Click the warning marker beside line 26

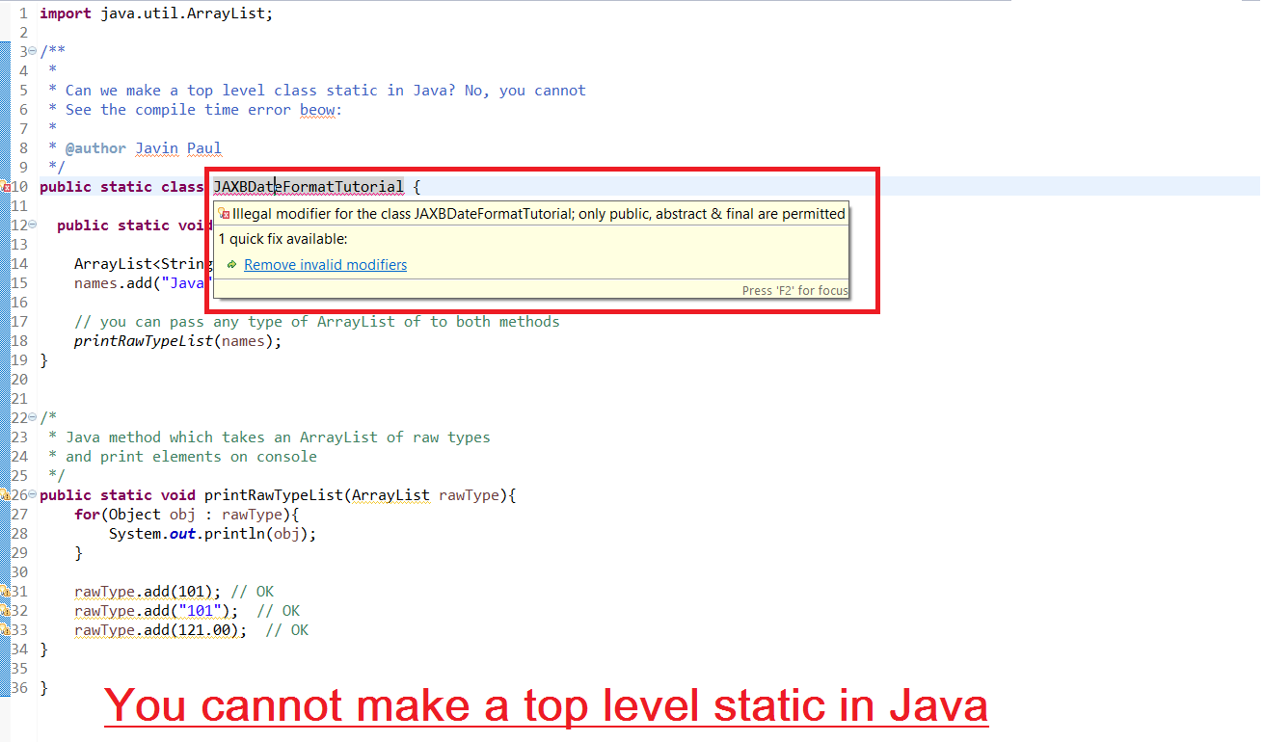pyautogui.click(x=5, y=495)
